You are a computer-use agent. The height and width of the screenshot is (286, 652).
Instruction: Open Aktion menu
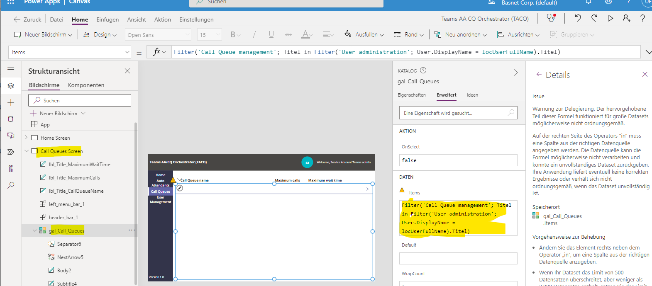[163, 19]
